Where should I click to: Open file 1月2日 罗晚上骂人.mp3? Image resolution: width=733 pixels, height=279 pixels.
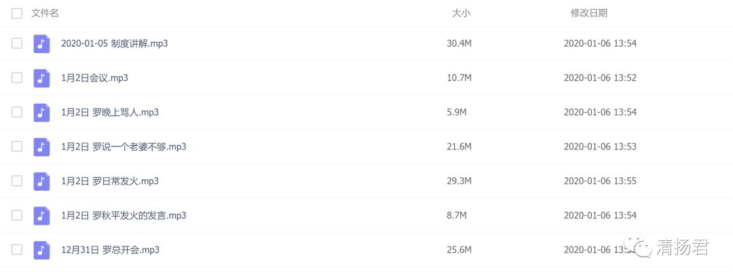110,113
